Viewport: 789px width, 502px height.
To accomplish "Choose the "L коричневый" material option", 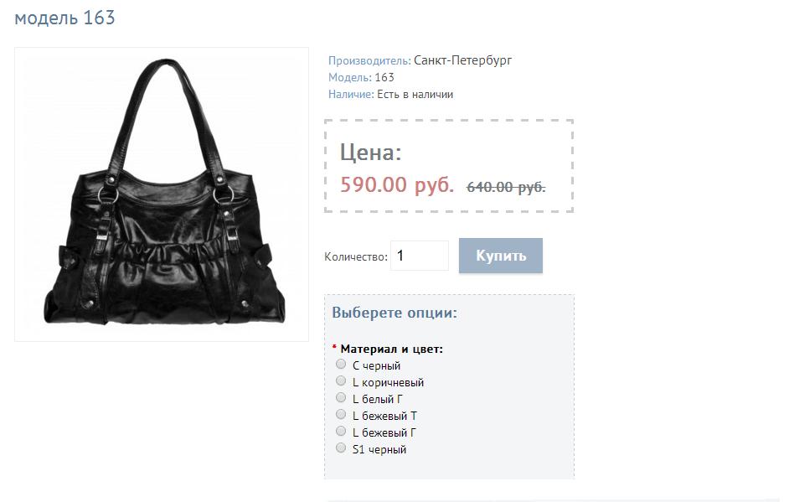I will [x=341, y=380].
